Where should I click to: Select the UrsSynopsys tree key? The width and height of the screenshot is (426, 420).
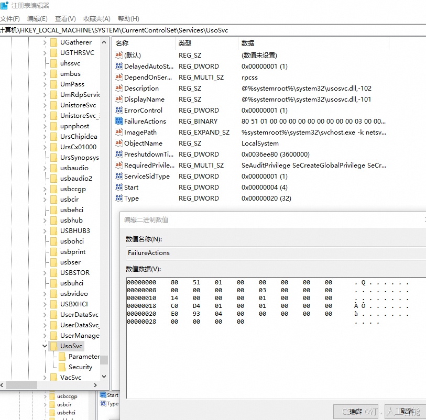pos(79,158)
